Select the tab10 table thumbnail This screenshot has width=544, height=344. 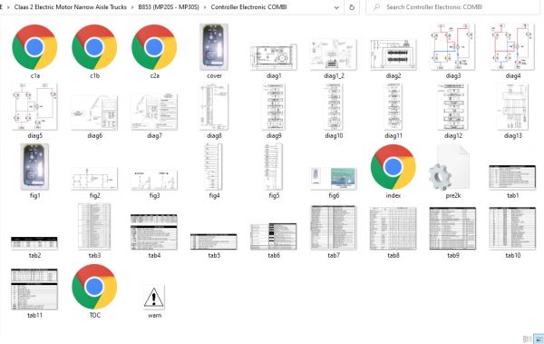(x=512, y=229)
